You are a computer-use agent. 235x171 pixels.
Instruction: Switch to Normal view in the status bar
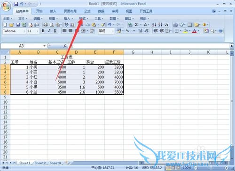tap(169, 168)
